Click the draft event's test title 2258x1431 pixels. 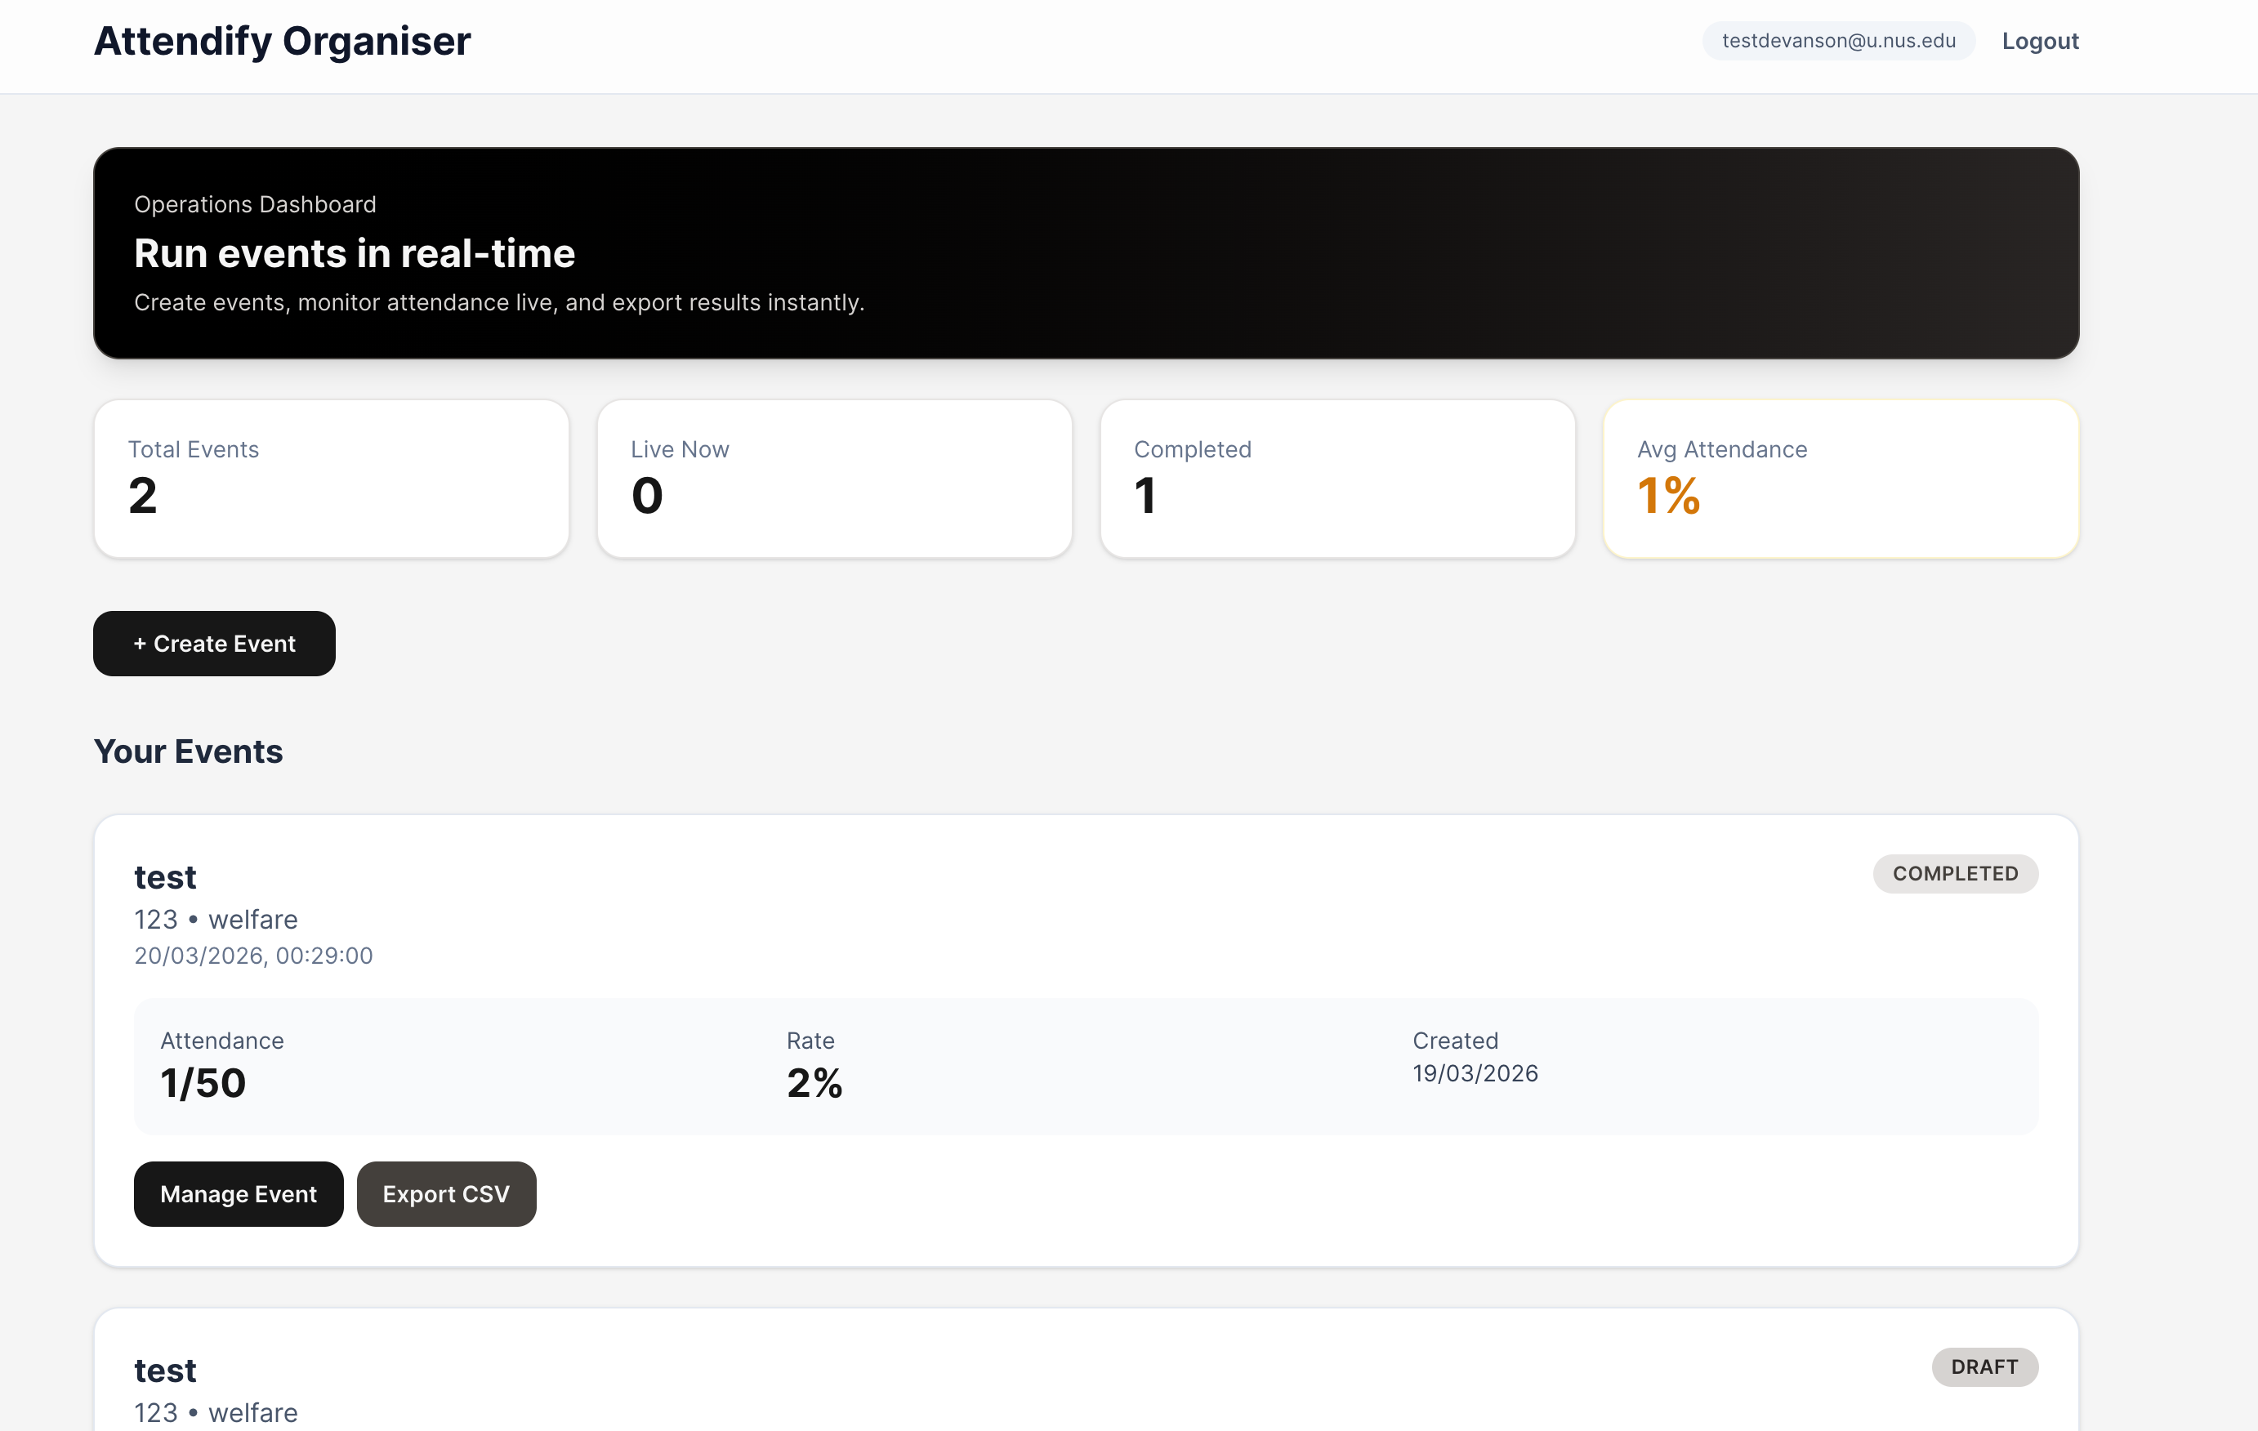165,1370
